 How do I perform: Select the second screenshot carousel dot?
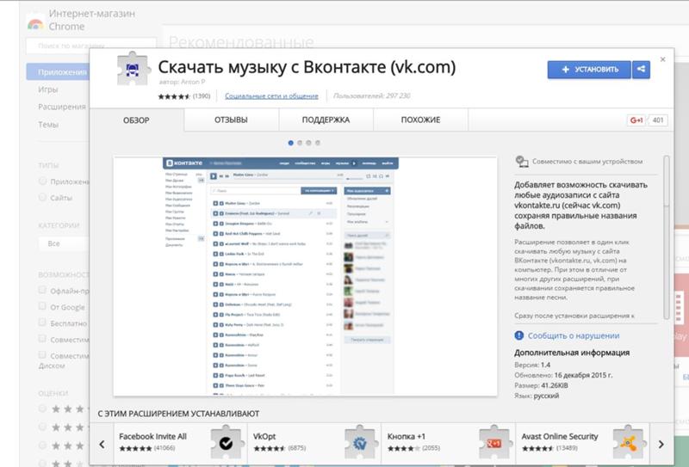[300, 143]
